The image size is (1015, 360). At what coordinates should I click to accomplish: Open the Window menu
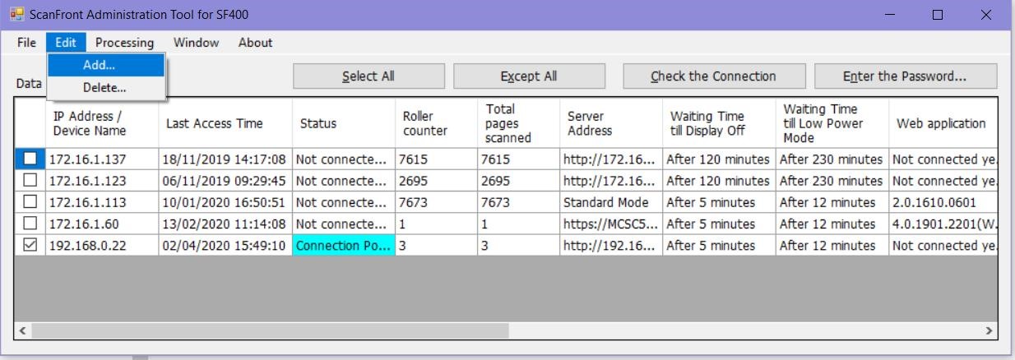(196, 43)
